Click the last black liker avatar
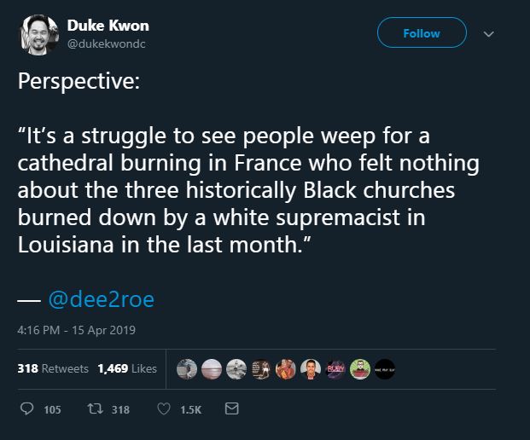This screenshot has width=530, height=440. click(384, 368)
